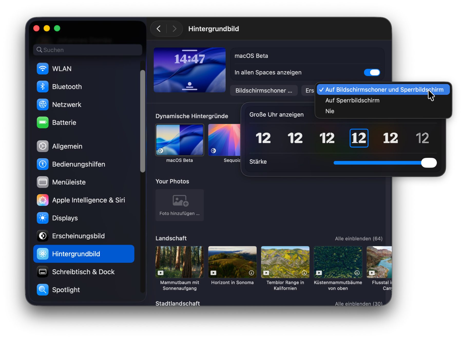The width and height of the screenshot is (462, 339).
Task: Click 'Foto hinzufügen ...' button
Action: point(179,205)
